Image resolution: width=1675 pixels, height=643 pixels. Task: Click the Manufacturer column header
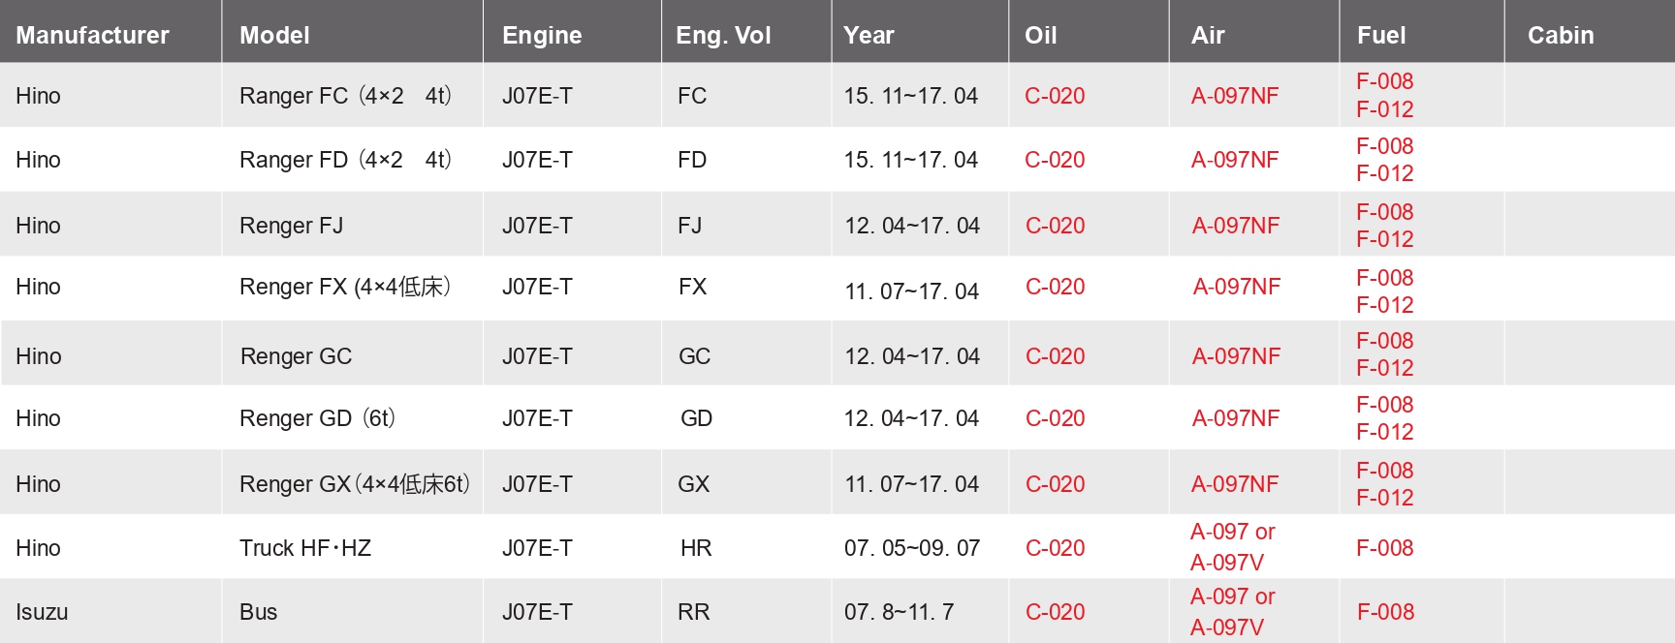92,35
